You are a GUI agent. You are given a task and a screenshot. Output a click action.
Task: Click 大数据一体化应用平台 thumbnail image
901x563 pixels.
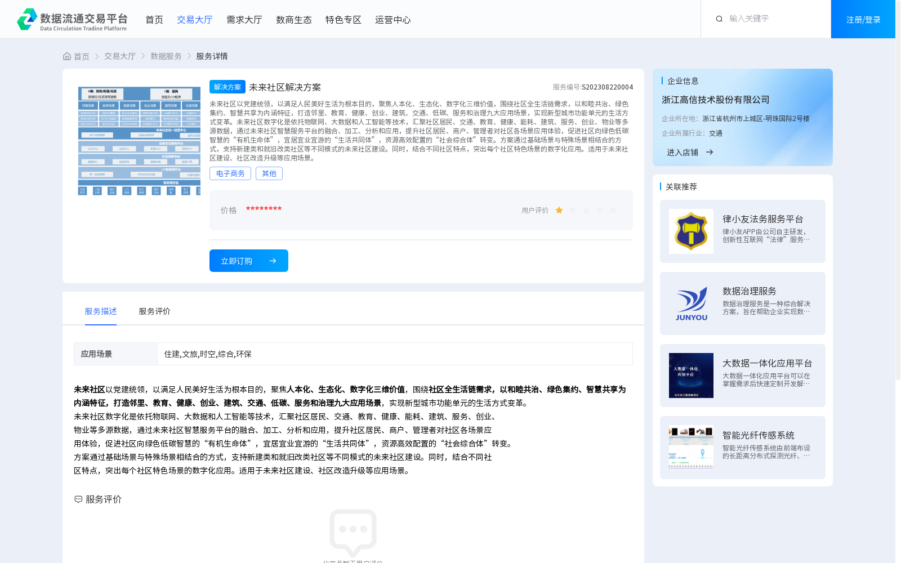(691, 376)
